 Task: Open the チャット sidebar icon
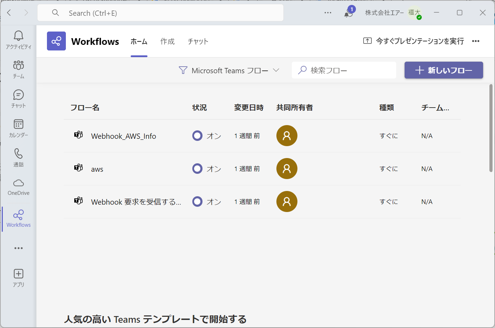(19, 99)
